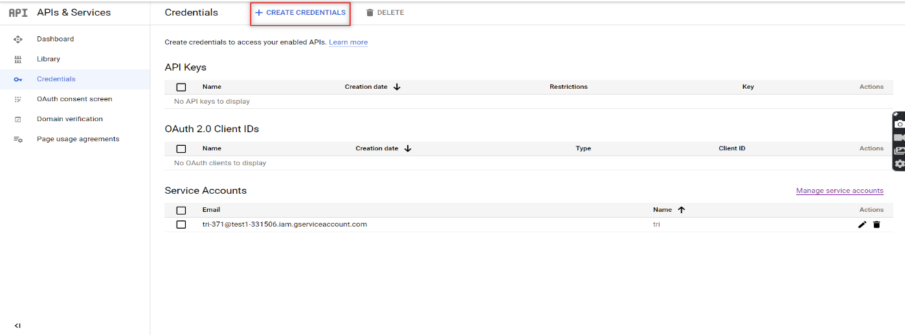Open Dashboard via its sidebar icon
Image resolution: width=905 pixels, height=335 pixels.
pyautogui.click(x=18, y=39)
